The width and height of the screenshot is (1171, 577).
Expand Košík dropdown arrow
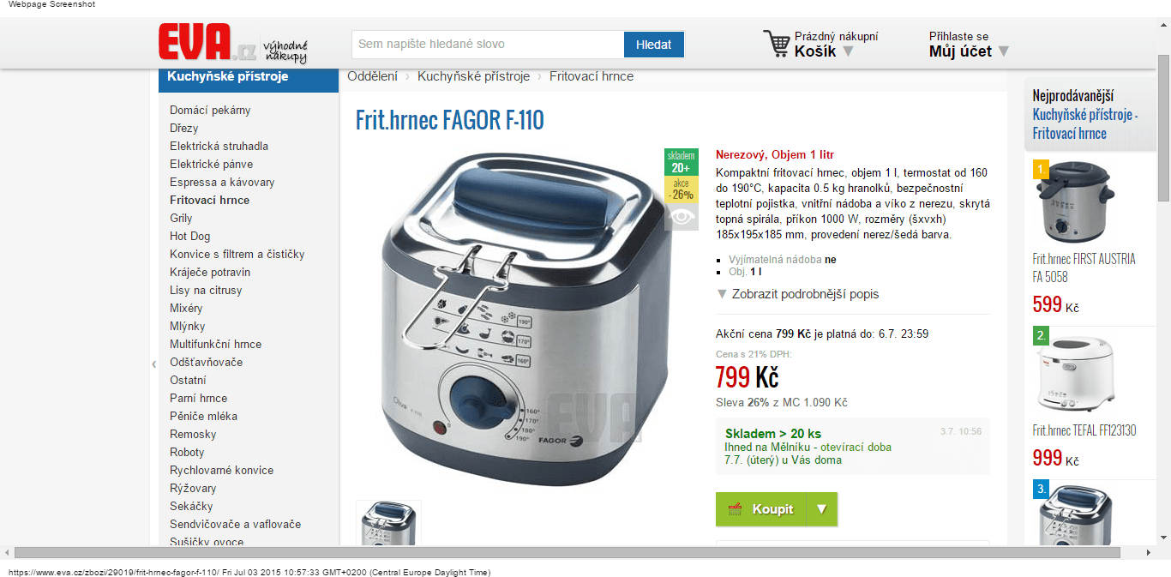848,51
